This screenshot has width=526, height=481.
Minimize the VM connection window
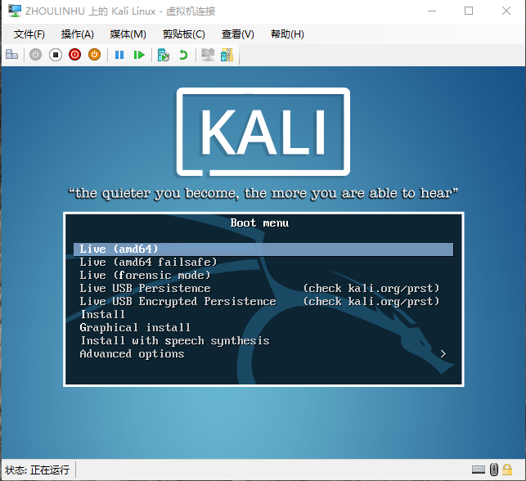coord(432,11)
